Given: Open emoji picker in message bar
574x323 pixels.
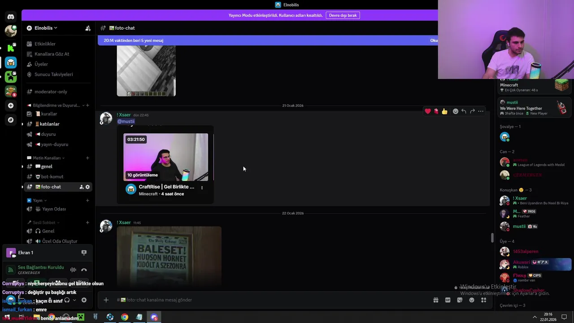Looking at the screenshot, I should click(472, 300).
